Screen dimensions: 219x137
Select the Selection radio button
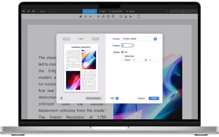[x=123, y=56]
